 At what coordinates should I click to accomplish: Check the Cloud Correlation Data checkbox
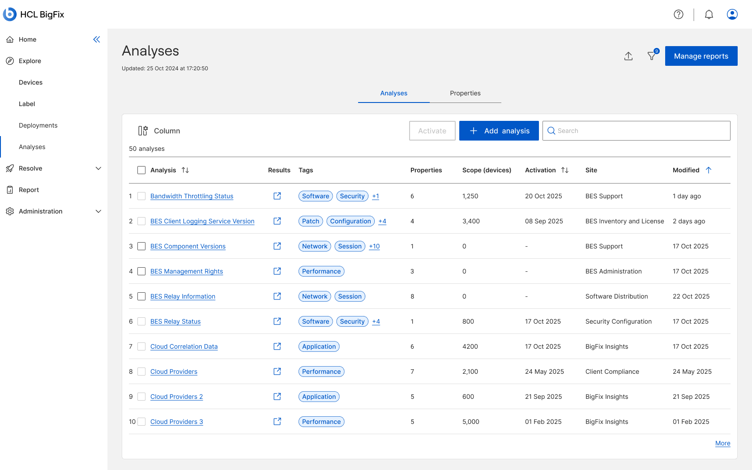(141, 346)
